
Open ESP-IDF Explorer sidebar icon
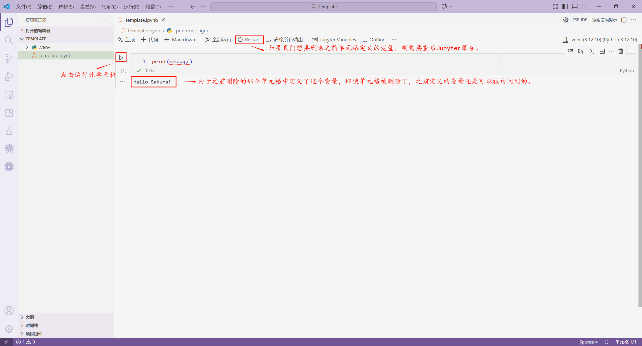click(x=9, y=149)
